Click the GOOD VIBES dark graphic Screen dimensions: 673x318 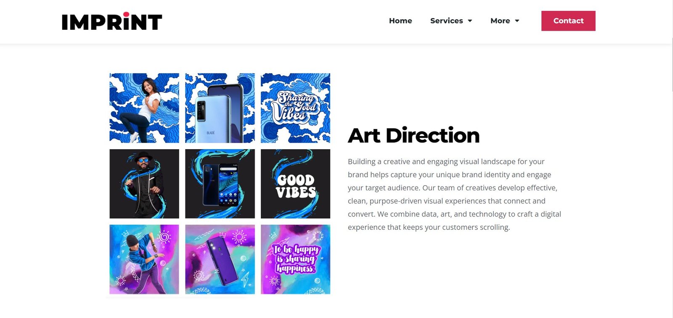(x=295, y=184)
